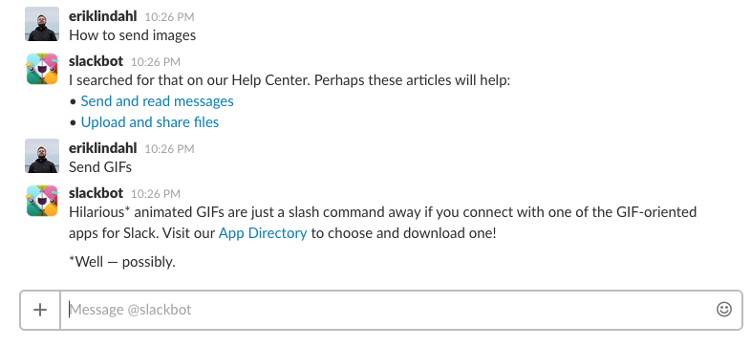Click timestamp of 'How to send images' message

coord(169,17)
